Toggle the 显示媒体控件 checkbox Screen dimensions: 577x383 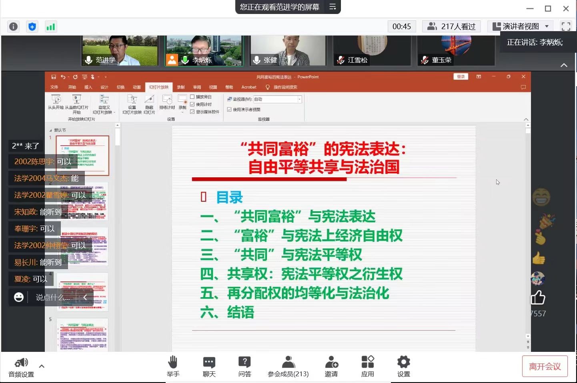tap(192, 112)
